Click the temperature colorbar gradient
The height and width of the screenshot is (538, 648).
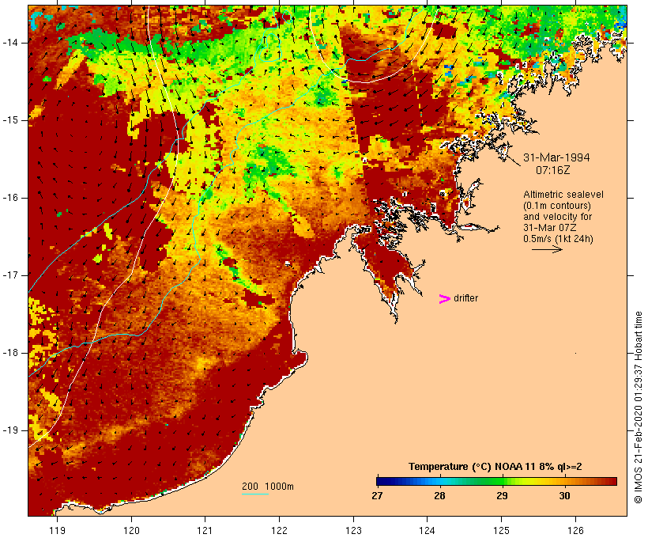pyautogui.click(x=496, y=481)
